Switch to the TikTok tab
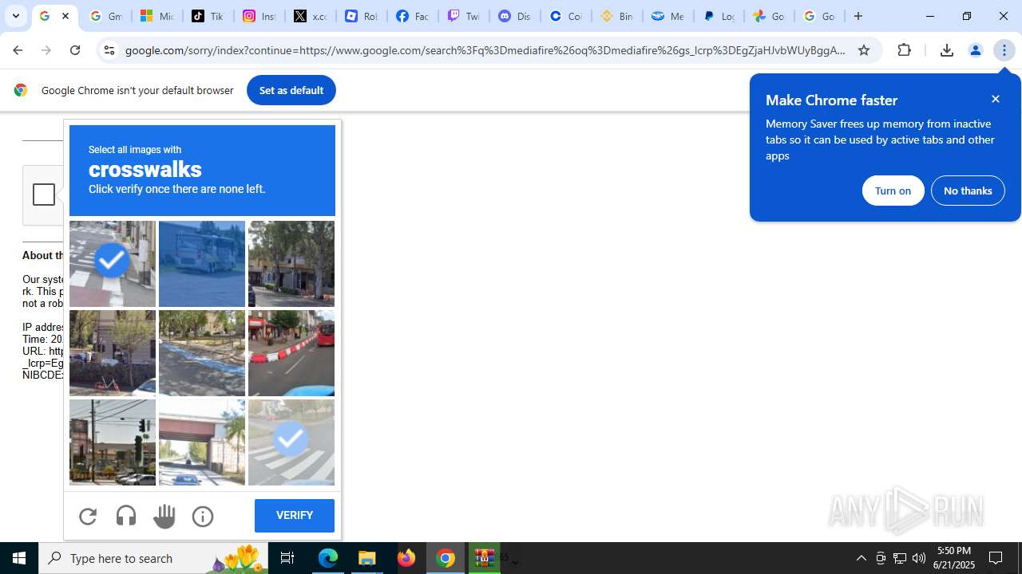This screenshot has height=574, width=1022. coord(208,16)
